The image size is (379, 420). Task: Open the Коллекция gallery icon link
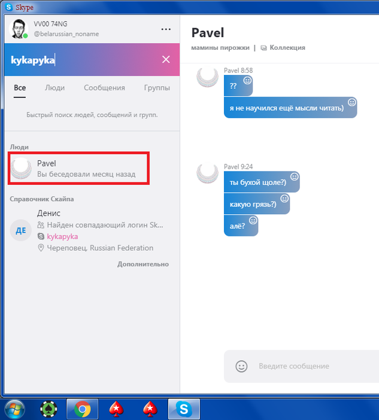(x=283, y=47)
